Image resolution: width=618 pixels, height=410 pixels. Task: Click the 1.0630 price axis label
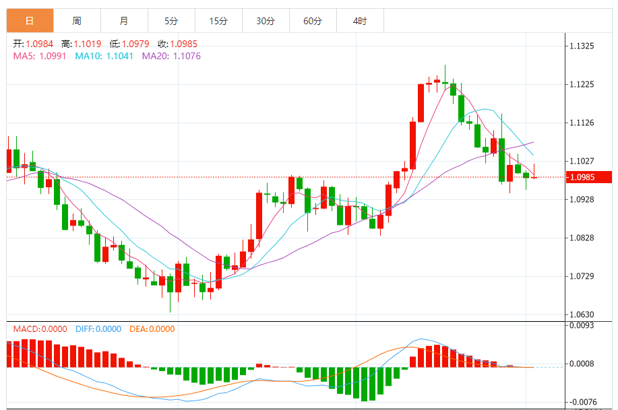(x=582, y=314)
